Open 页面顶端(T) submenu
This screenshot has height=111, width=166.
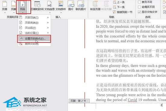click(34, 17)
